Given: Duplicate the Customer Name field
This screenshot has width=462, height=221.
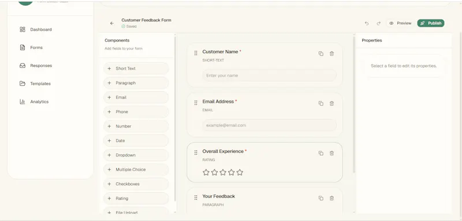Looking at the screenshot, I should [321, 54].
